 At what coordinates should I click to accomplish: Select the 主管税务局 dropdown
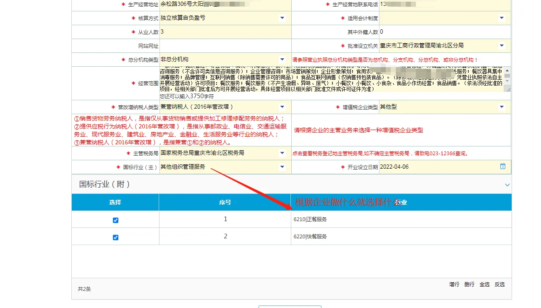[282, 153]
